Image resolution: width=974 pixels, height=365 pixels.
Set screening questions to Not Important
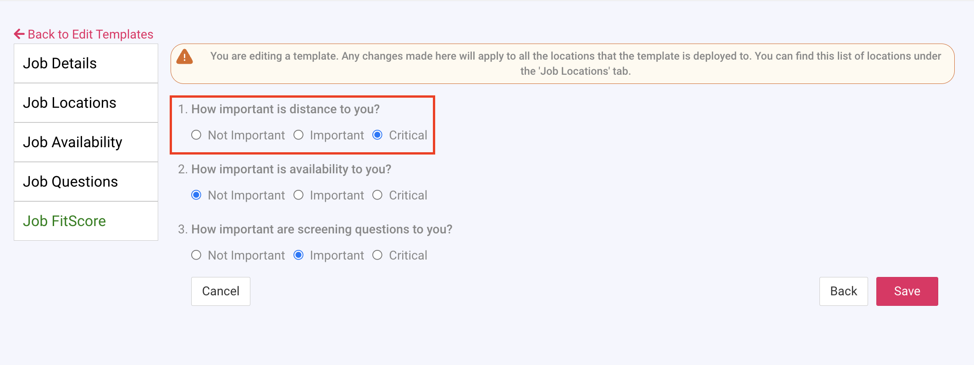196,255
